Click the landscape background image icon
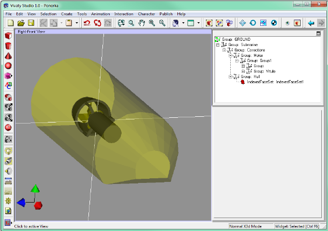Viewport: 328px width, 231px height. (8, 181)
